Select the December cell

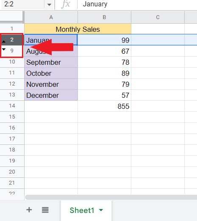coord(51,95)
